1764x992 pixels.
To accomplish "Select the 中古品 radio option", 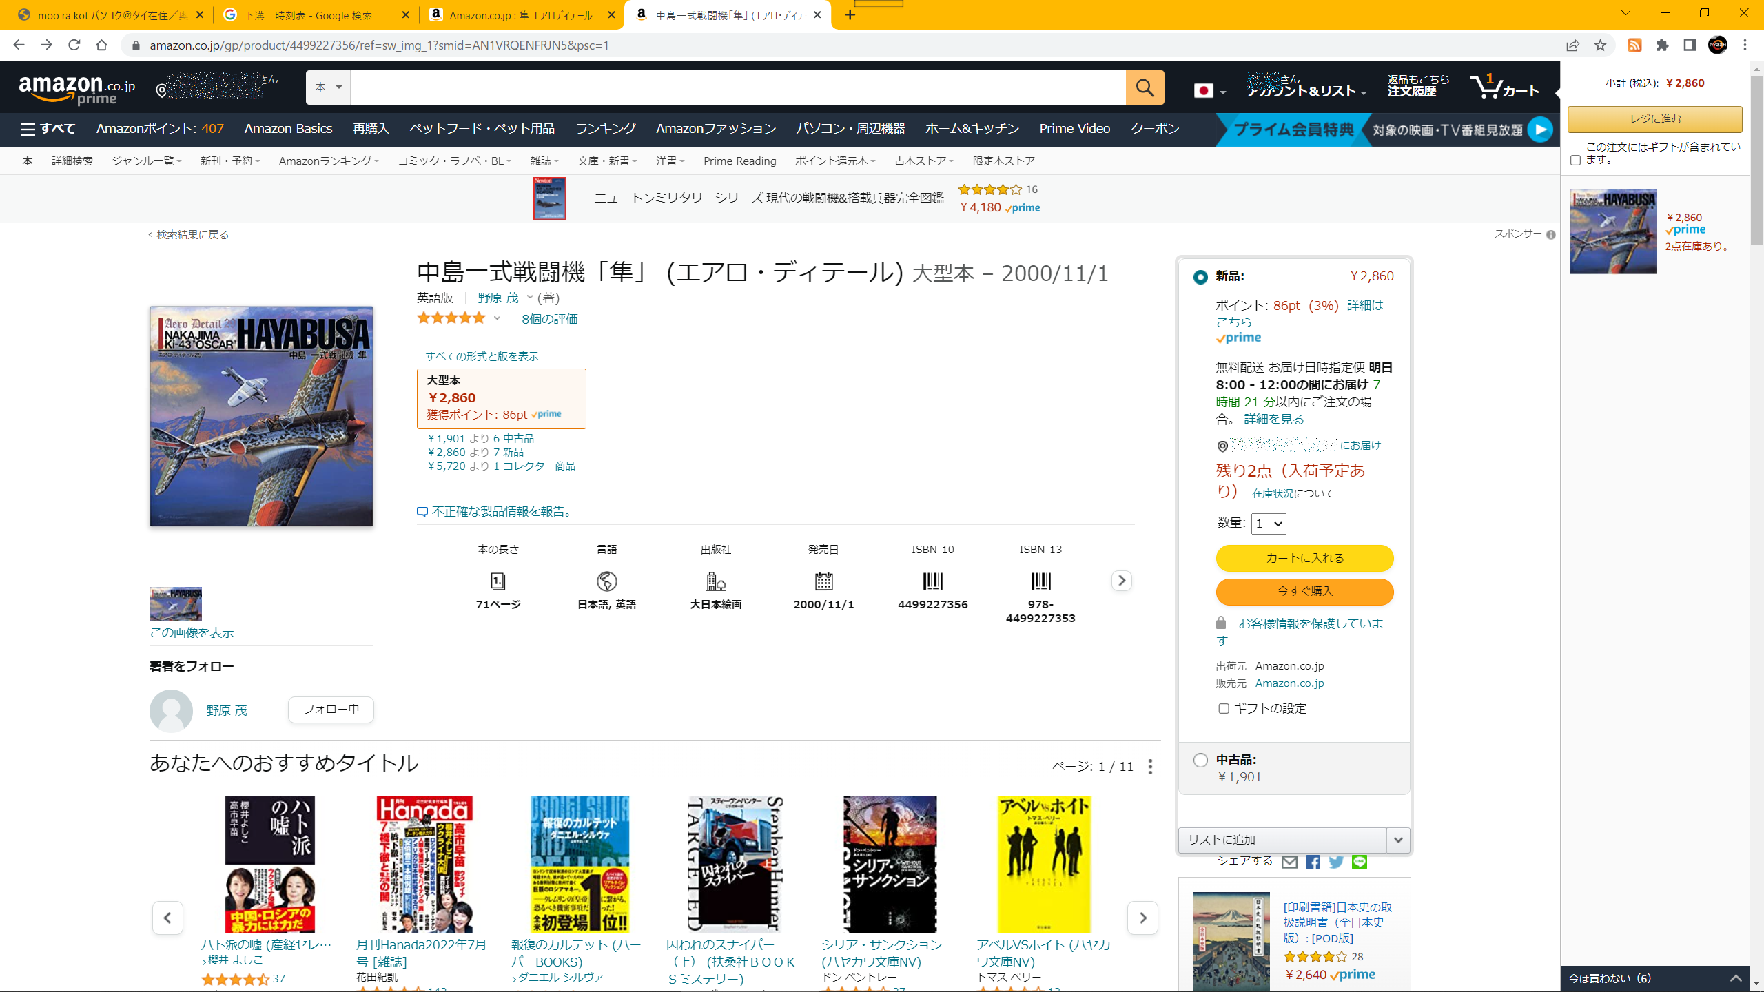I will tap(1200, 760).
